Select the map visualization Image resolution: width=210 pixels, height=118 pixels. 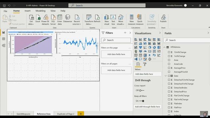pyautogui.click(x=136, y=51)
